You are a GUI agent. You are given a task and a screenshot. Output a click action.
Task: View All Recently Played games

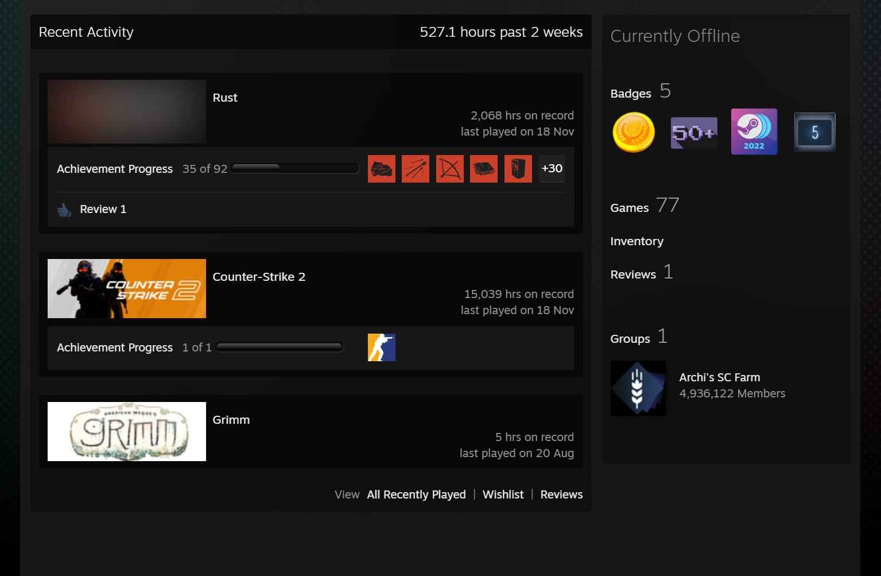[x=416, y=494]
